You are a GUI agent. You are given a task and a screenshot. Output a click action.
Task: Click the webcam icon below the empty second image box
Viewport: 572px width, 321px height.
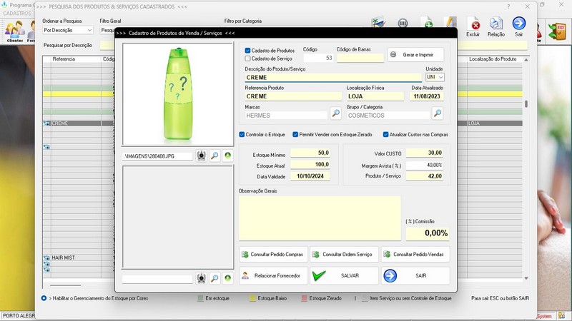(x=202, y=278)
